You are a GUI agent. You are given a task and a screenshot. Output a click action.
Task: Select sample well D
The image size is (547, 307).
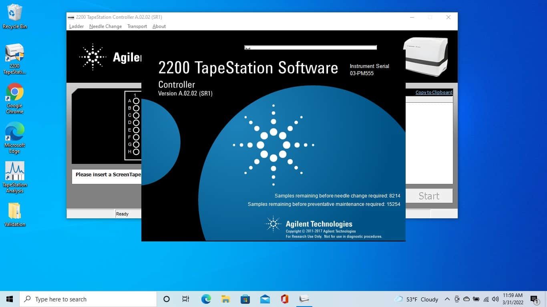(x=136, y=123)
